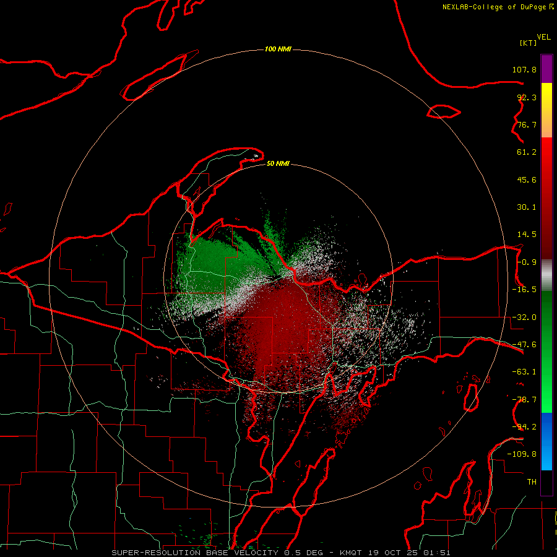This screenshot has height=557, width=557.
Task: Click the -109.8 velocity legend value
Action: tap(522, 454)
